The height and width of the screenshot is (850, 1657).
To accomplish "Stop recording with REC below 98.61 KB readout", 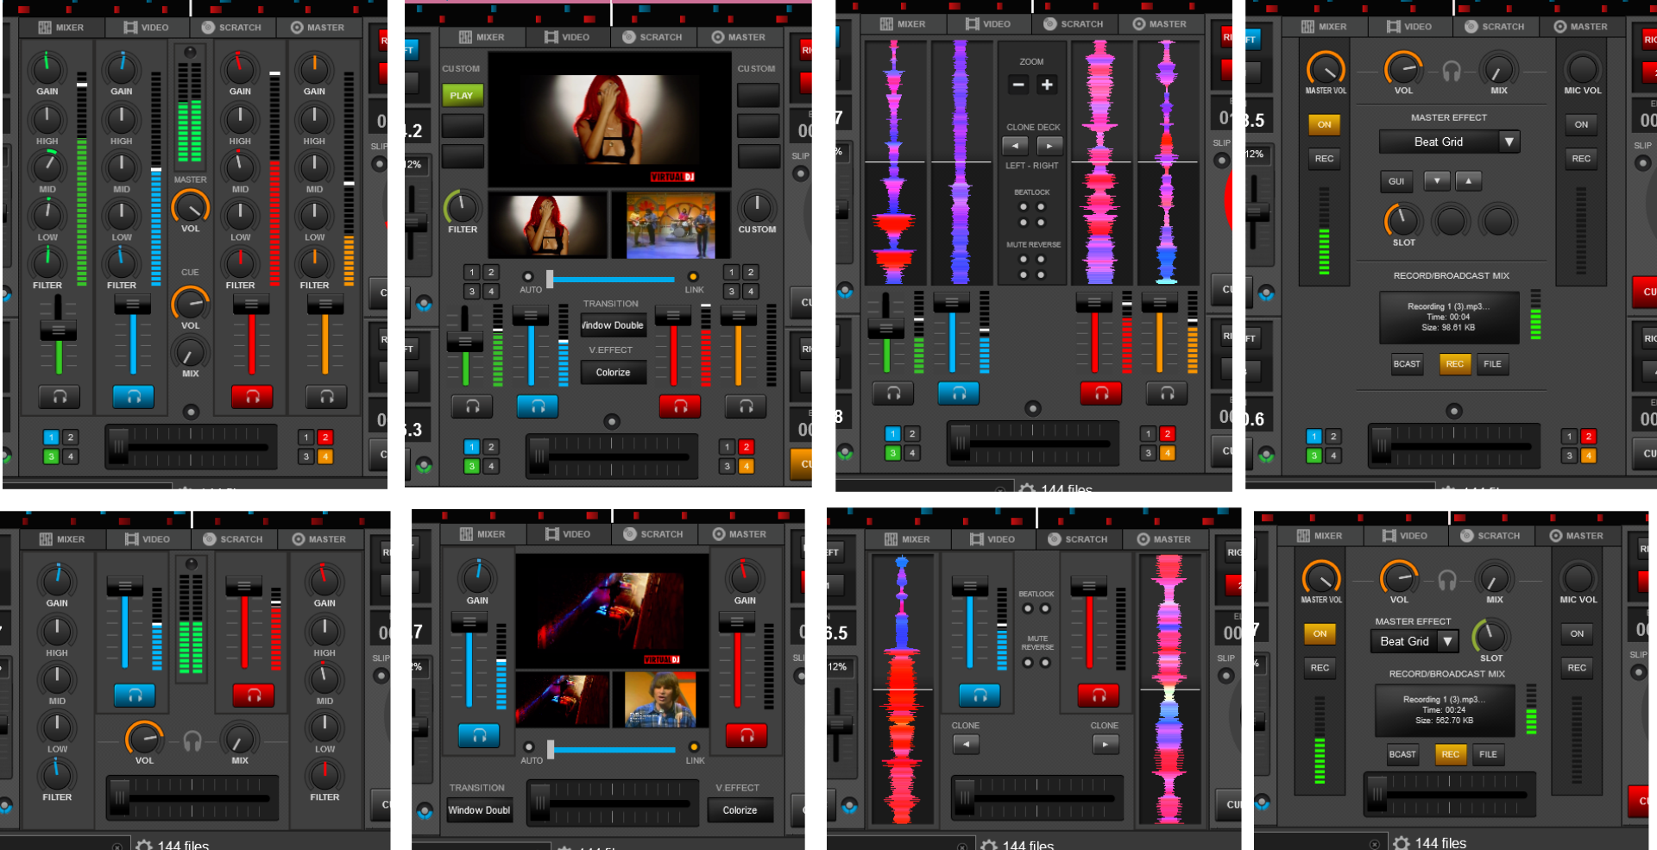I will [x=1454, y=364].
